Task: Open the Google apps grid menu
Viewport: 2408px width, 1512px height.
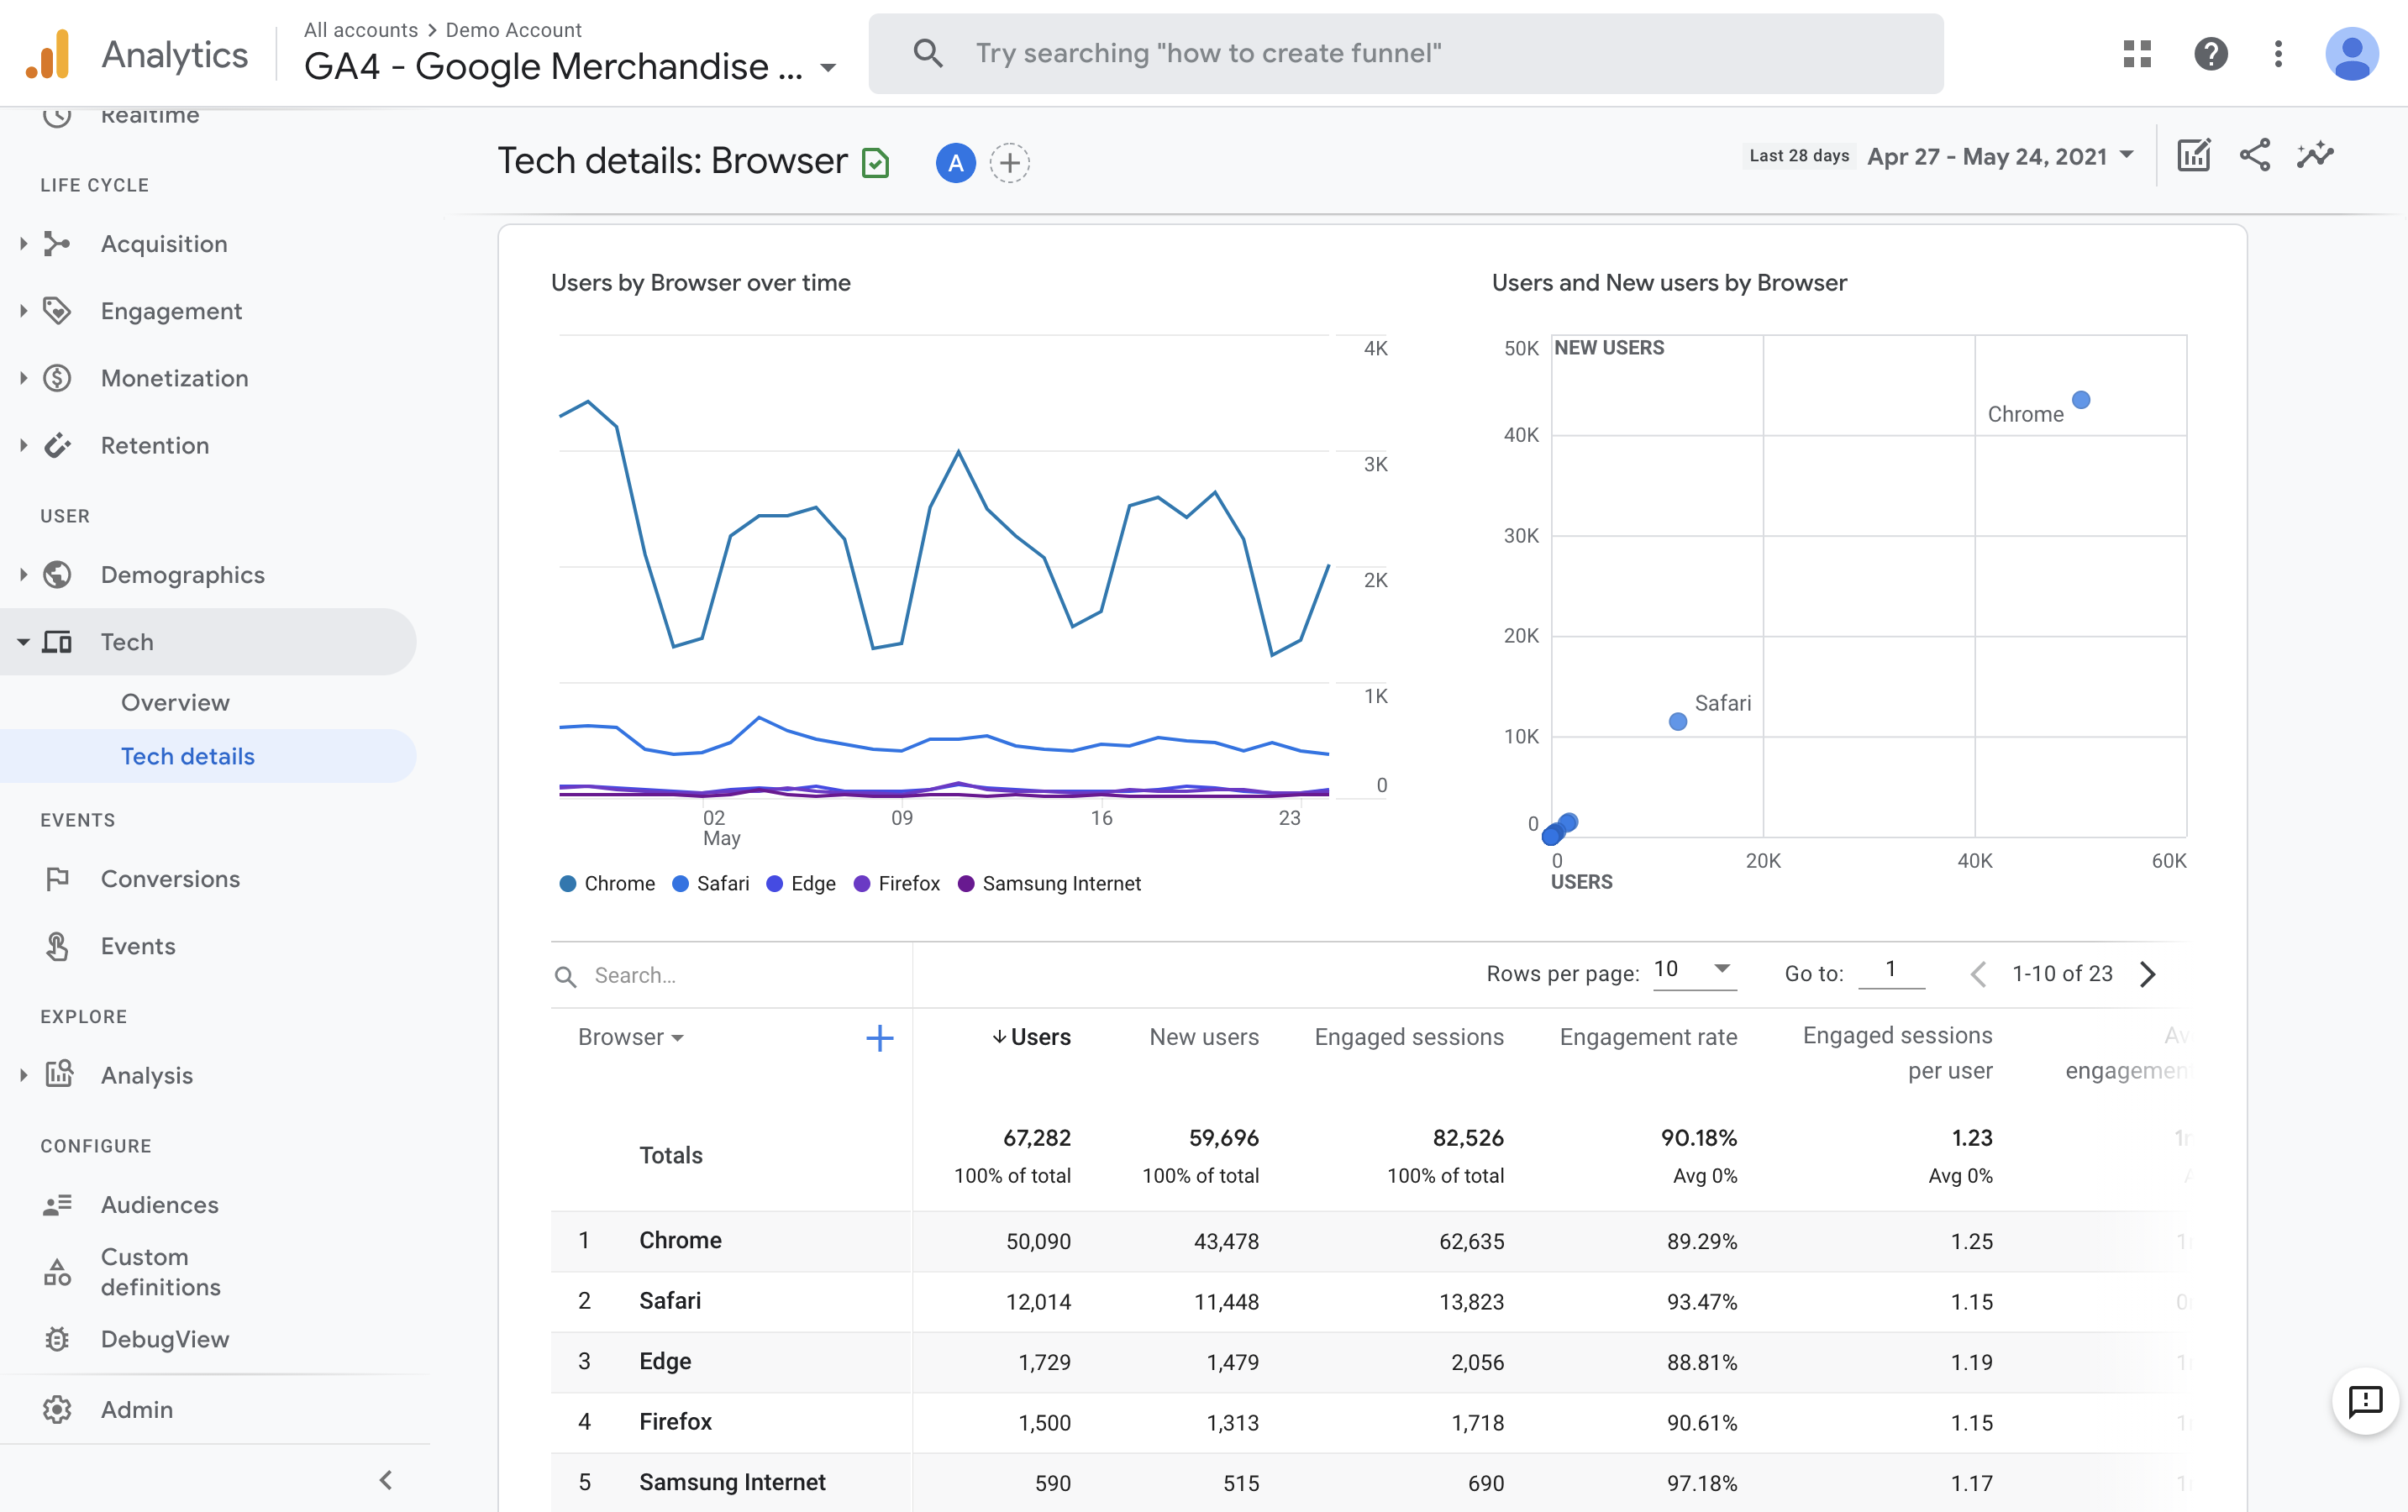Action: pyautogui.click(x=2136, y=53)
